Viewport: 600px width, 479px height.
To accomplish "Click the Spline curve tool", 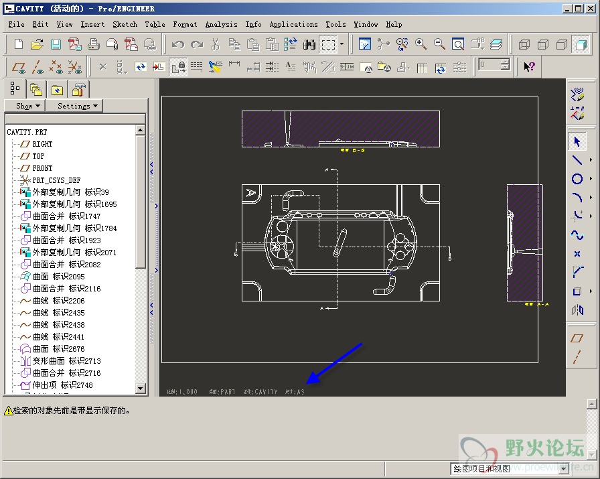I will tap(577, 235).
